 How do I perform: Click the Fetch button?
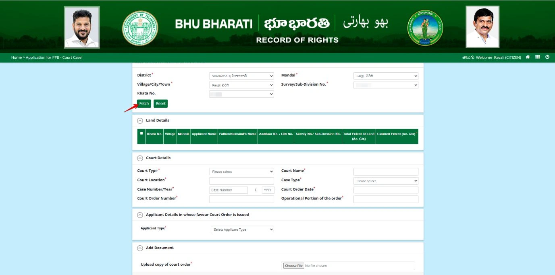pos(143,103)
